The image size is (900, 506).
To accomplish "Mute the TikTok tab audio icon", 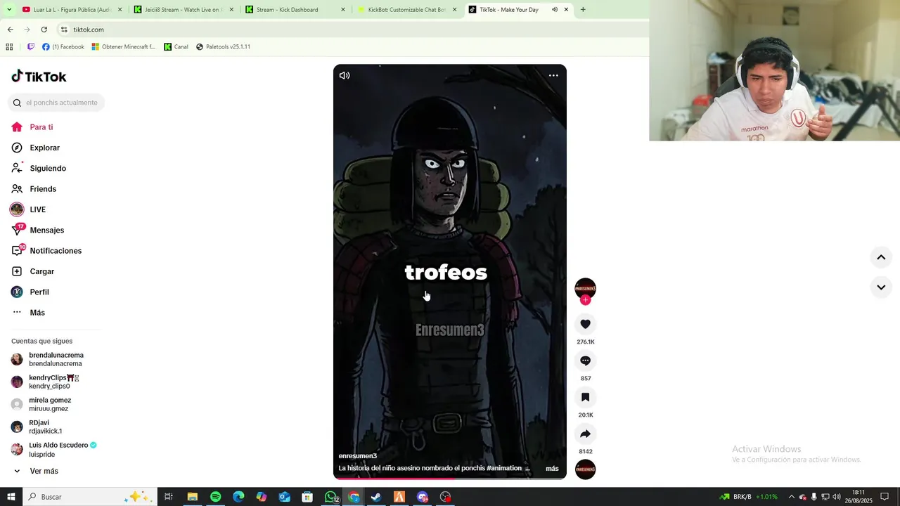I will click(555, 10).
